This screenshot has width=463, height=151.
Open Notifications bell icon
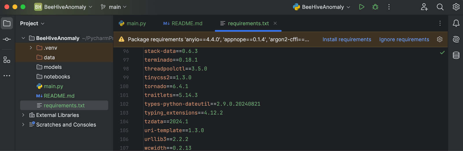click(x=456, y=23)
